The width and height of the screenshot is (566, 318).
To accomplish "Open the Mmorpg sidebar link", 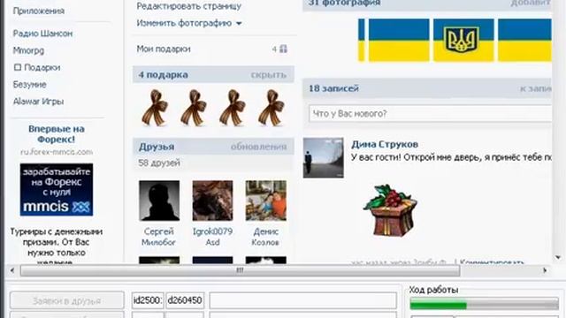I will coord(28,50).
